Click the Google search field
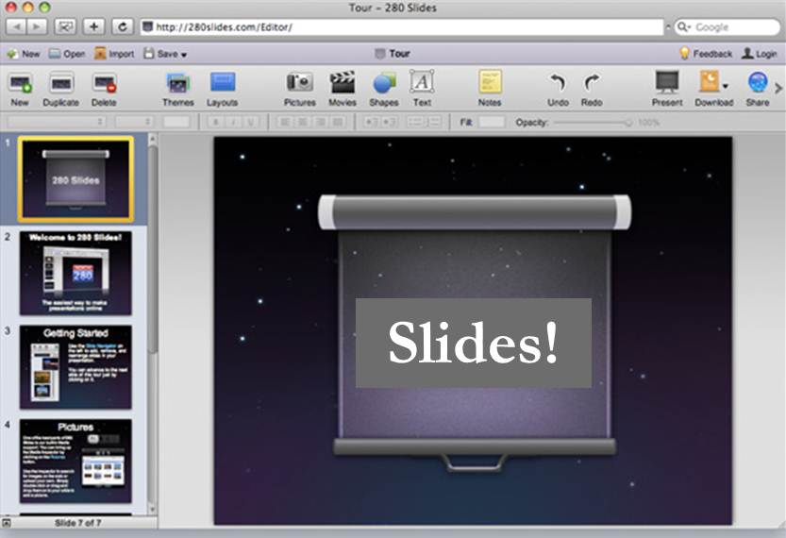 [727, 27]
